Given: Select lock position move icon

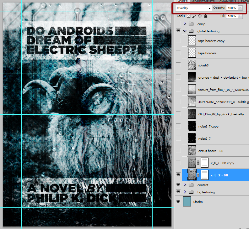Looking at the screenshot, I should click(x=200, y=16).
